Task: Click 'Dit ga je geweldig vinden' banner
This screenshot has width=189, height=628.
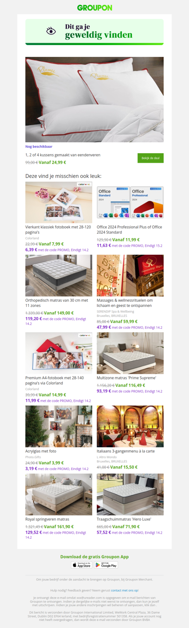Action: (94, 31)
